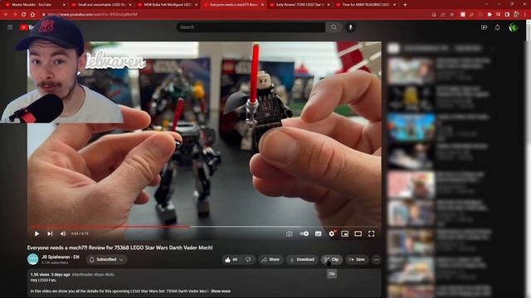Focus the YouTube Search field
Screen dimensions: 531x298
[251, 27]
